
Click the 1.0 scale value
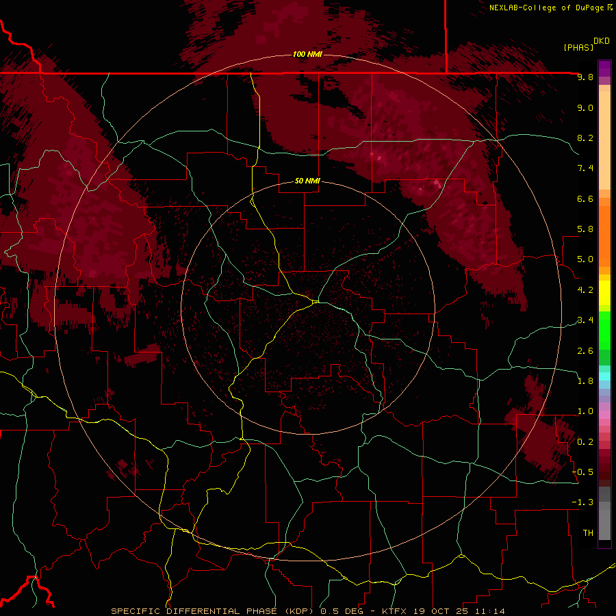pos(585,411)
